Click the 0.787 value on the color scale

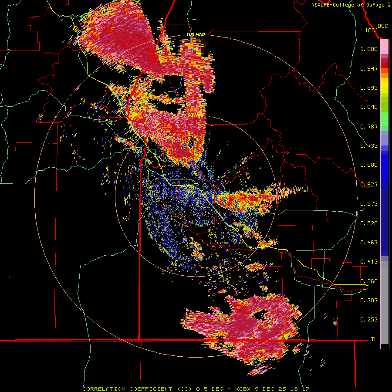(369, 126)
